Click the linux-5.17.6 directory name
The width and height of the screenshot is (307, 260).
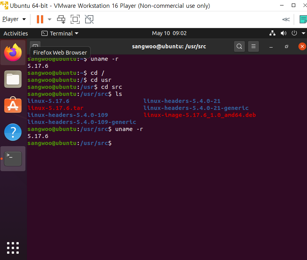pyautogui.click(x=48, y=101)
